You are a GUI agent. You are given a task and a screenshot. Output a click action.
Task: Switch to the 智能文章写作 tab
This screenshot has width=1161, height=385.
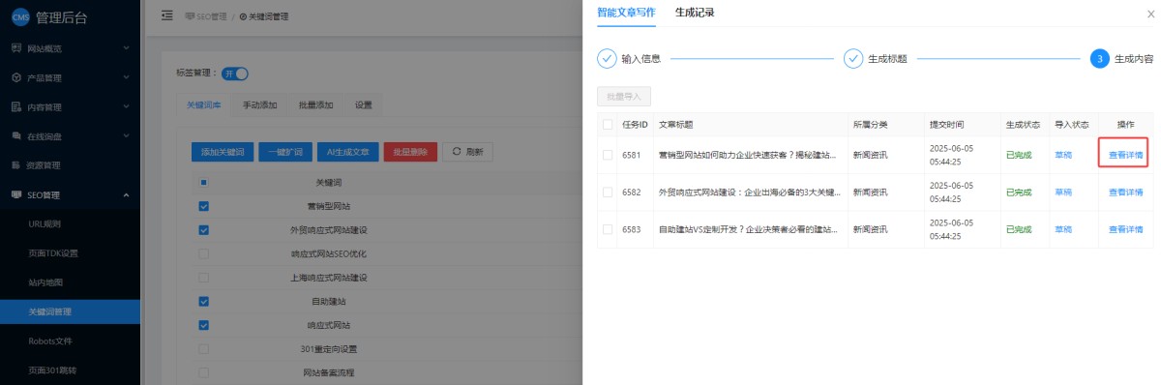coord(626,13)
